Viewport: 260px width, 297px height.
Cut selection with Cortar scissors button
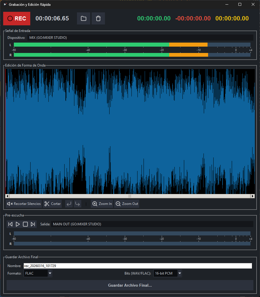point(52,204)
